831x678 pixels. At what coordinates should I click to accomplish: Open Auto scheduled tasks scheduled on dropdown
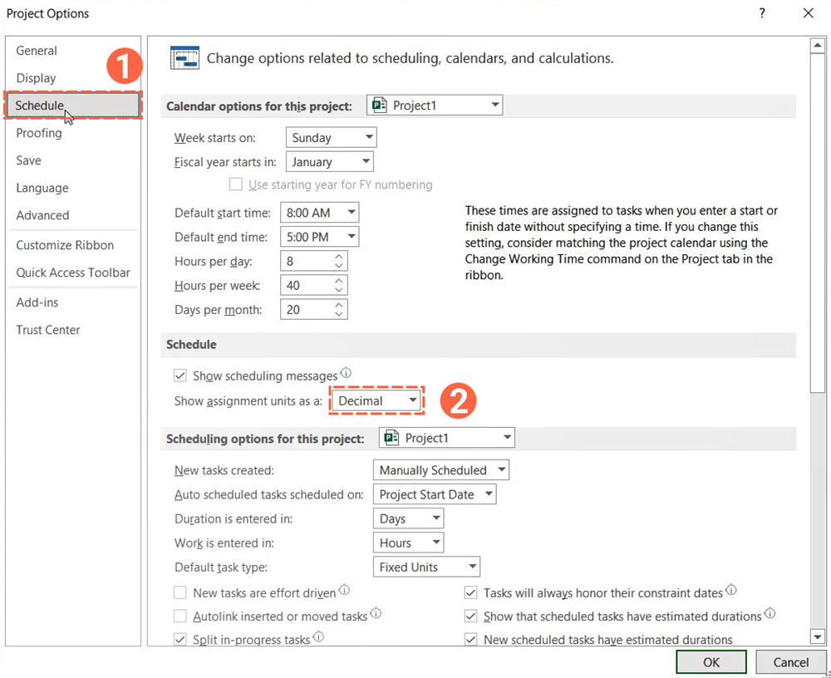click(x=435, y=494)
